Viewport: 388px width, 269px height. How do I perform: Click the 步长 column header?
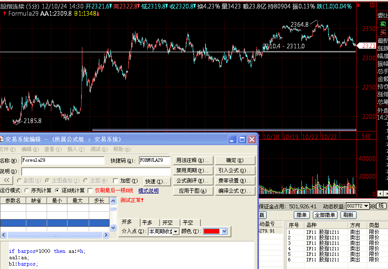pyautogui.click(x=99, y=201)
